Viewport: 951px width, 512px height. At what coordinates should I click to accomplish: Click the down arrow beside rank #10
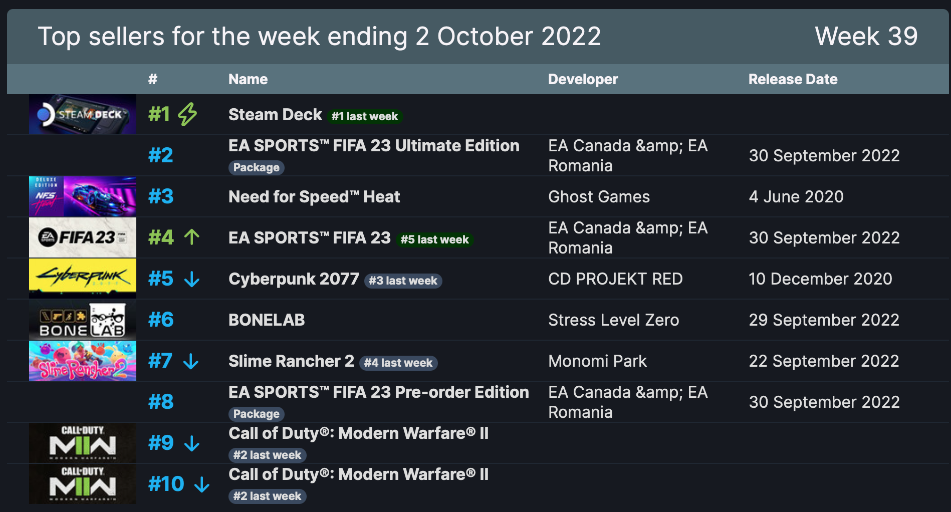coord(202,484)
